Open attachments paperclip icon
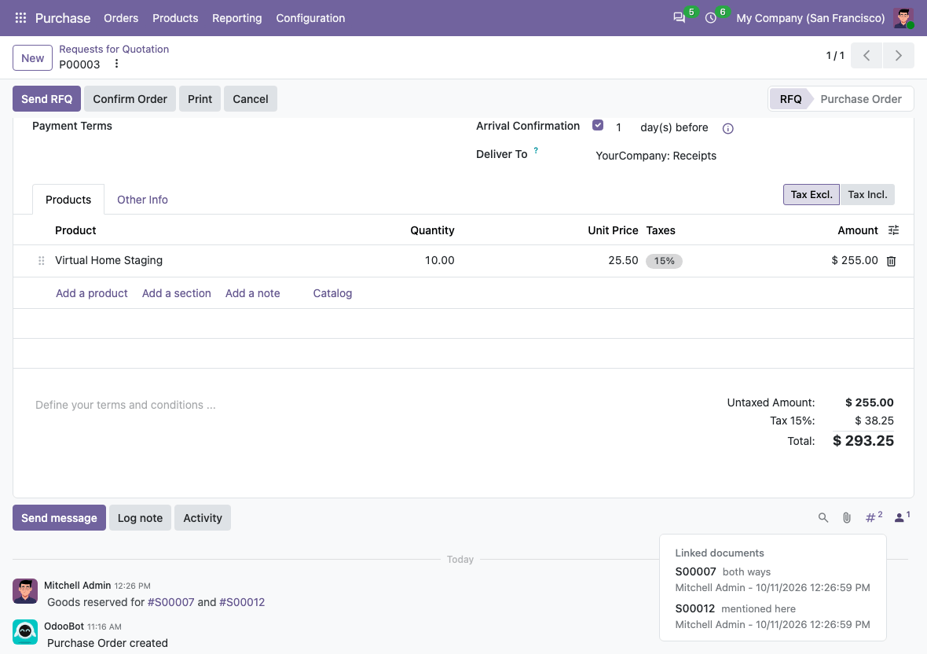 tap(847, 517)
